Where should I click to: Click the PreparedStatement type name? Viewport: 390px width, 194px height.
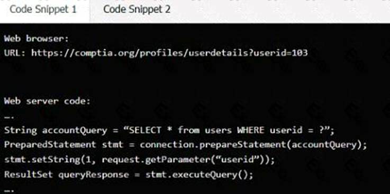50,144
